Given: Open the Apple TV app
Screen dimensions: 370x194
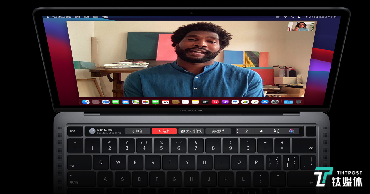Looking at the screenshot, I should (x=205, y=102).
